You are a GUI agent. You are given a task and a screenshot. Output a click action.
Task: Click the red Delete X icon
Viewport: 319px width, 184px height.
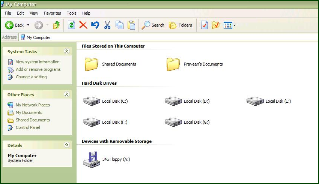[x=83, y=25]
